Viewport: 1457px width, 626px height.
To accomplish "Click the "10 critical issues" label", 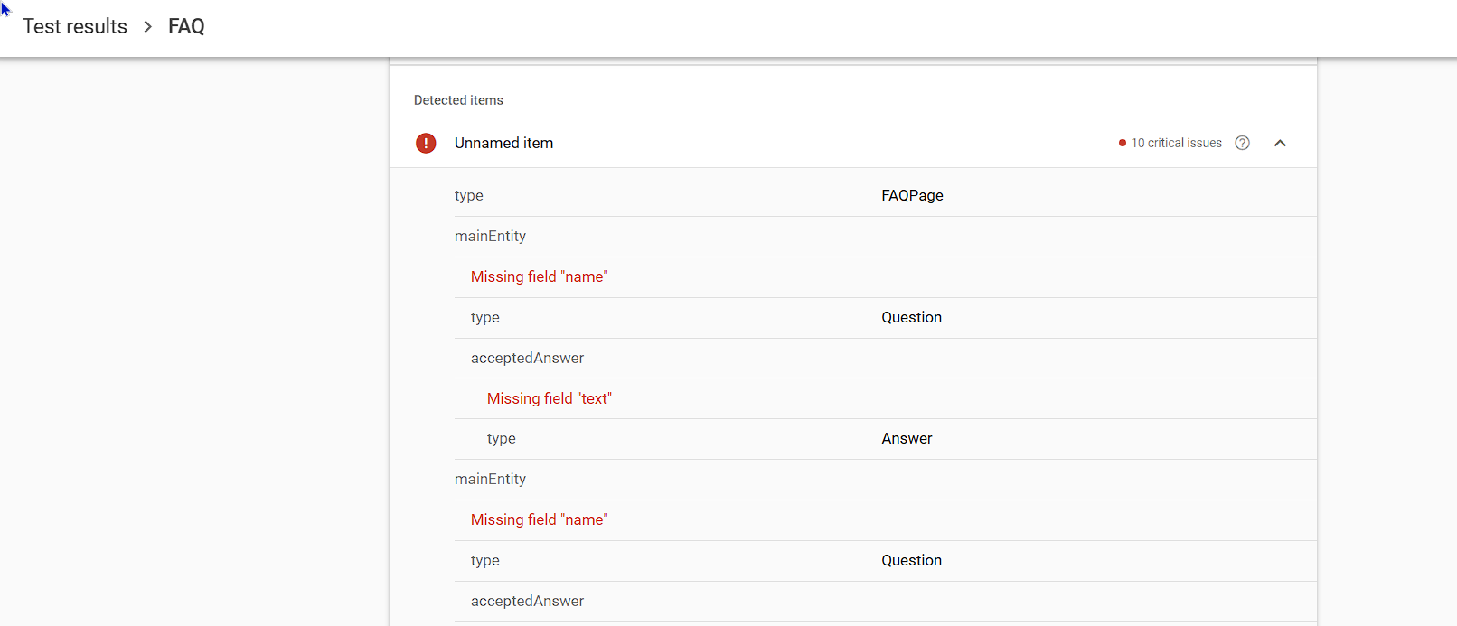I will coord(1176,143).
